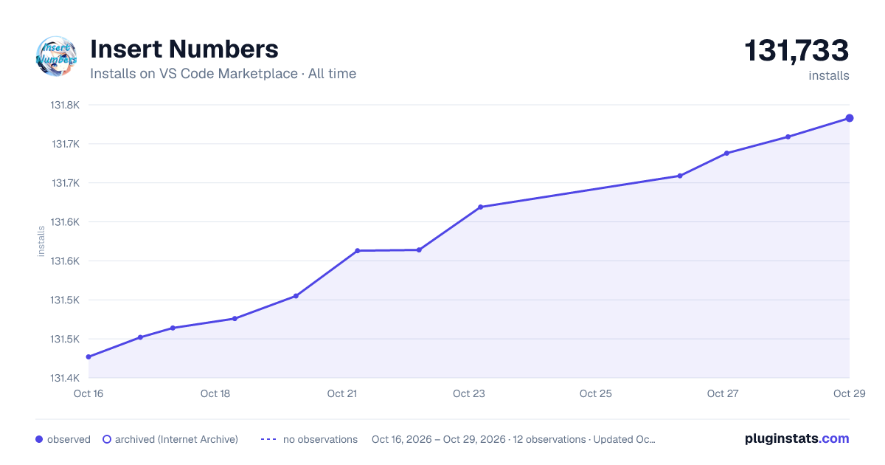This screenshot has height=465, width=885.
Task: Click the hollow 'archived' legend circle
Action: point(106,439)
